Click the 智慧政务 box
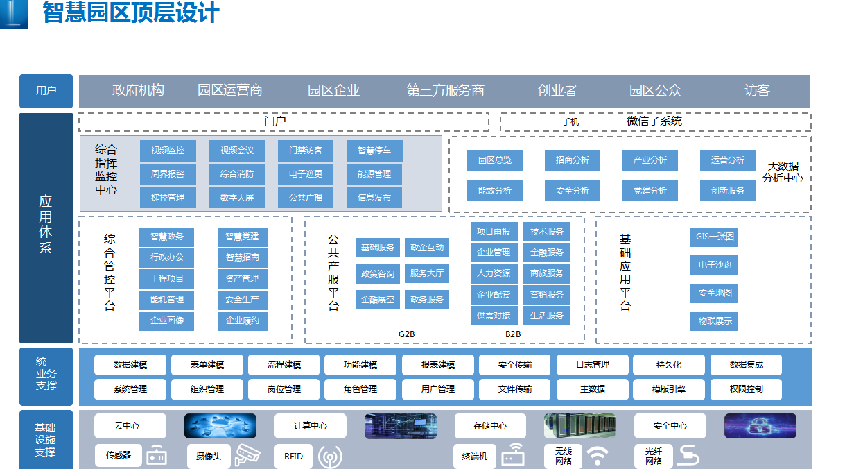The height and width of the screenshot is (469, 863). coord(167,237)
